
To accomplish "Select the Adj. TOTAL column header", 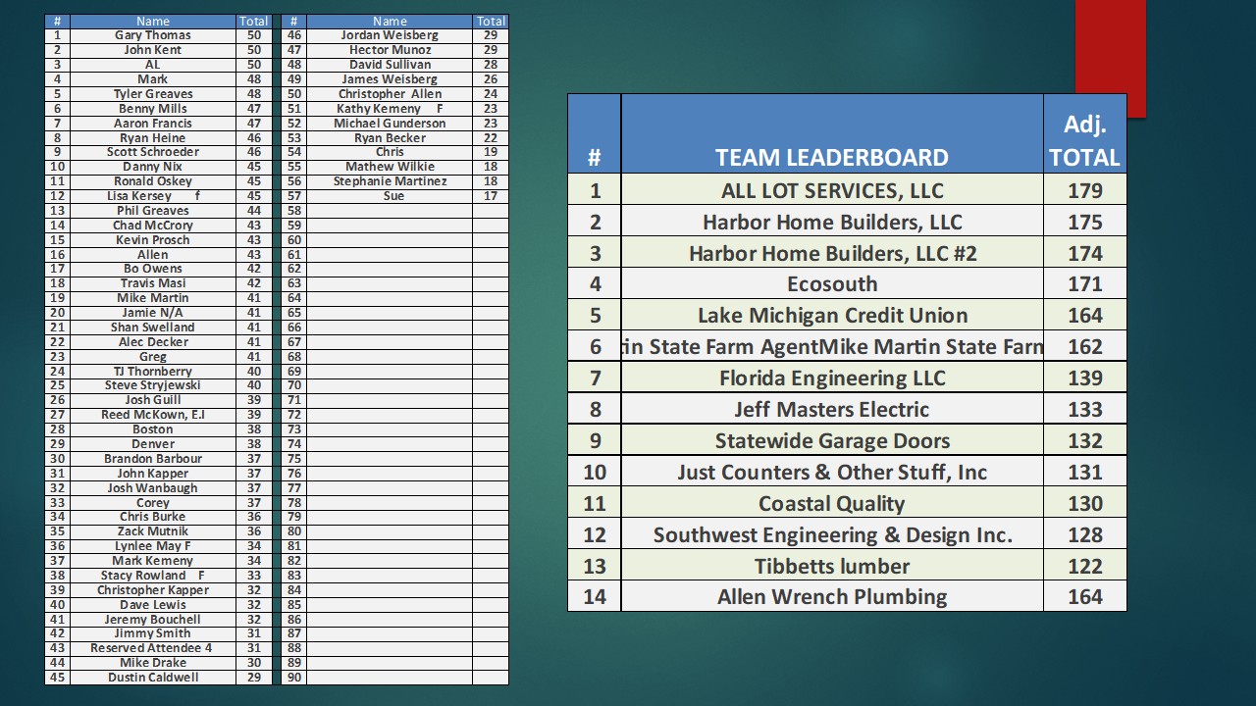I will (1084, 140).
